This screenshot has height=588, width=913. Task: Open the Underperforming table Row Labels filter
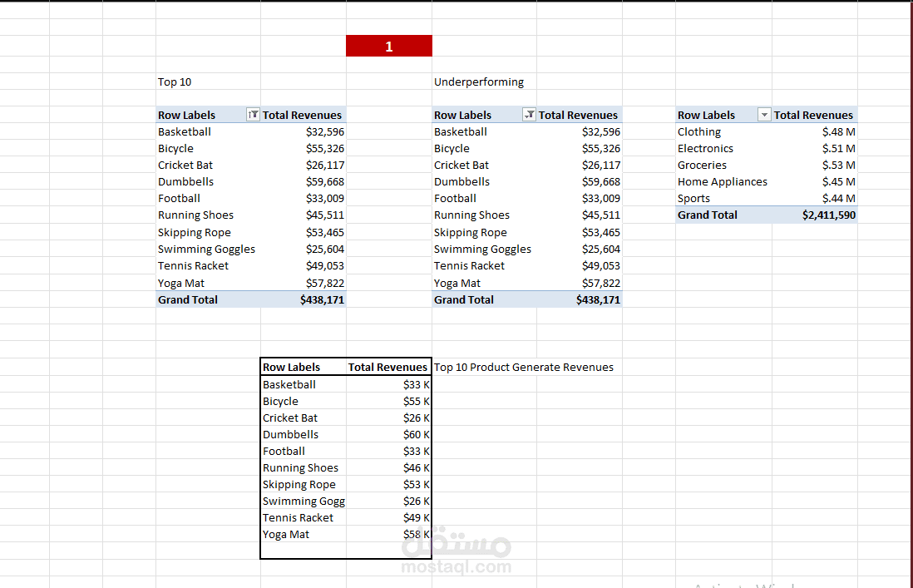529,115
